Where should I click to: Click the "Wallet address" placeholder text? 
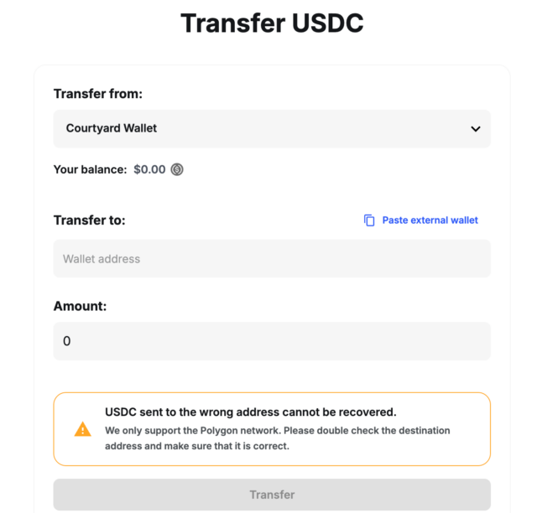(x=102, y=259)
